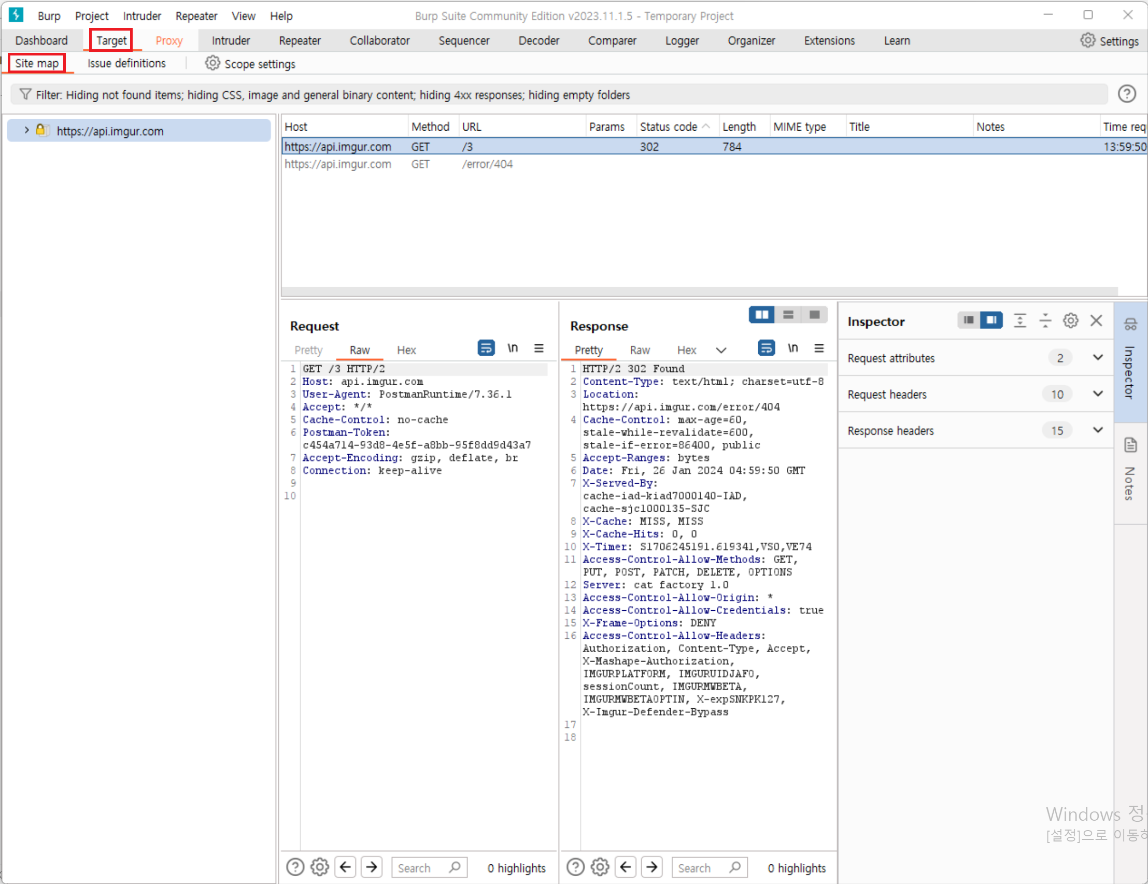This screenshot has height=884, width=1148.
Task: Expand the api.imgur.com tree node
Action: (x=26, y=130)
